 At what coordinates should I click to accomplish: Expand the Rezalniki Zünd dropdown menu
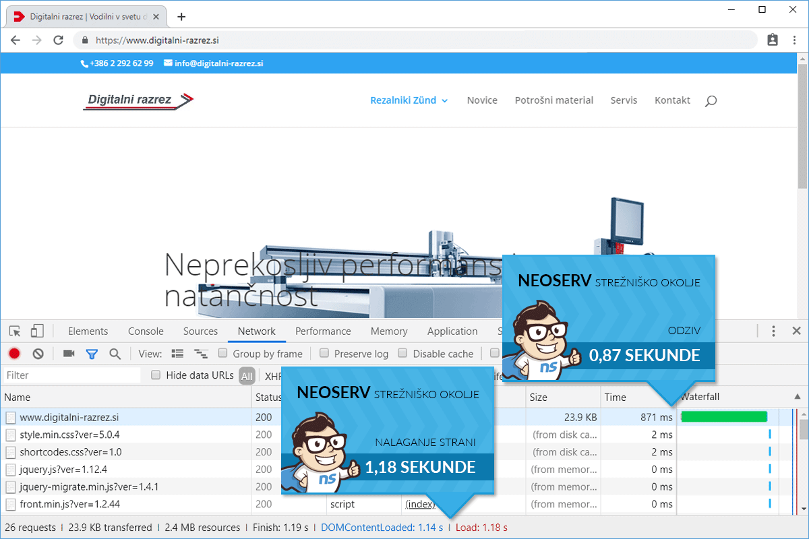point(409,100)
